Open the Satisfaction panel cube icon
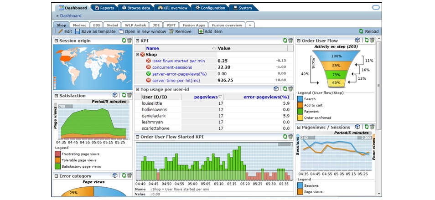The width and height of the screenshot is (435, 200). (115, 95)
